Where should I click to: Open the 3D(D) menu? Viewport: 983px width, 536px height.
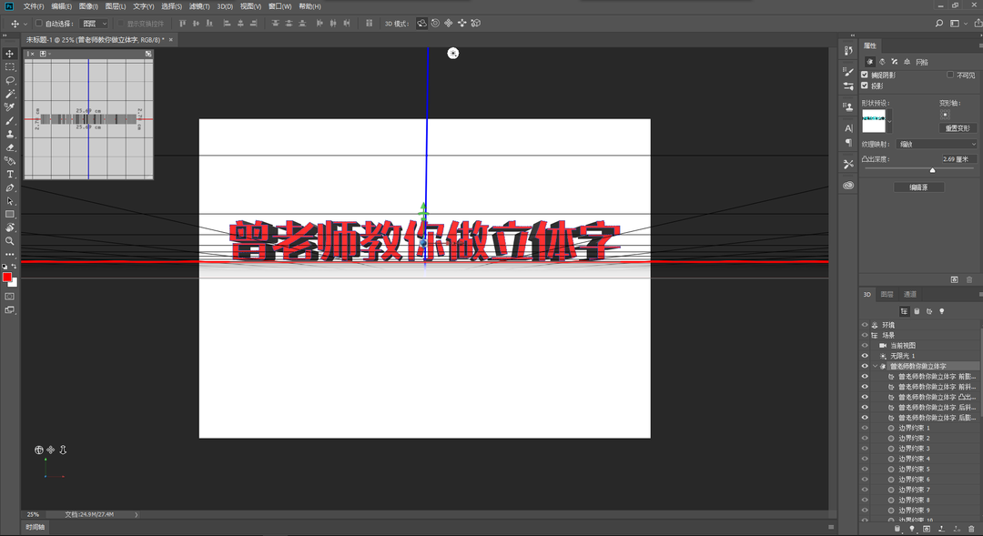225,6
